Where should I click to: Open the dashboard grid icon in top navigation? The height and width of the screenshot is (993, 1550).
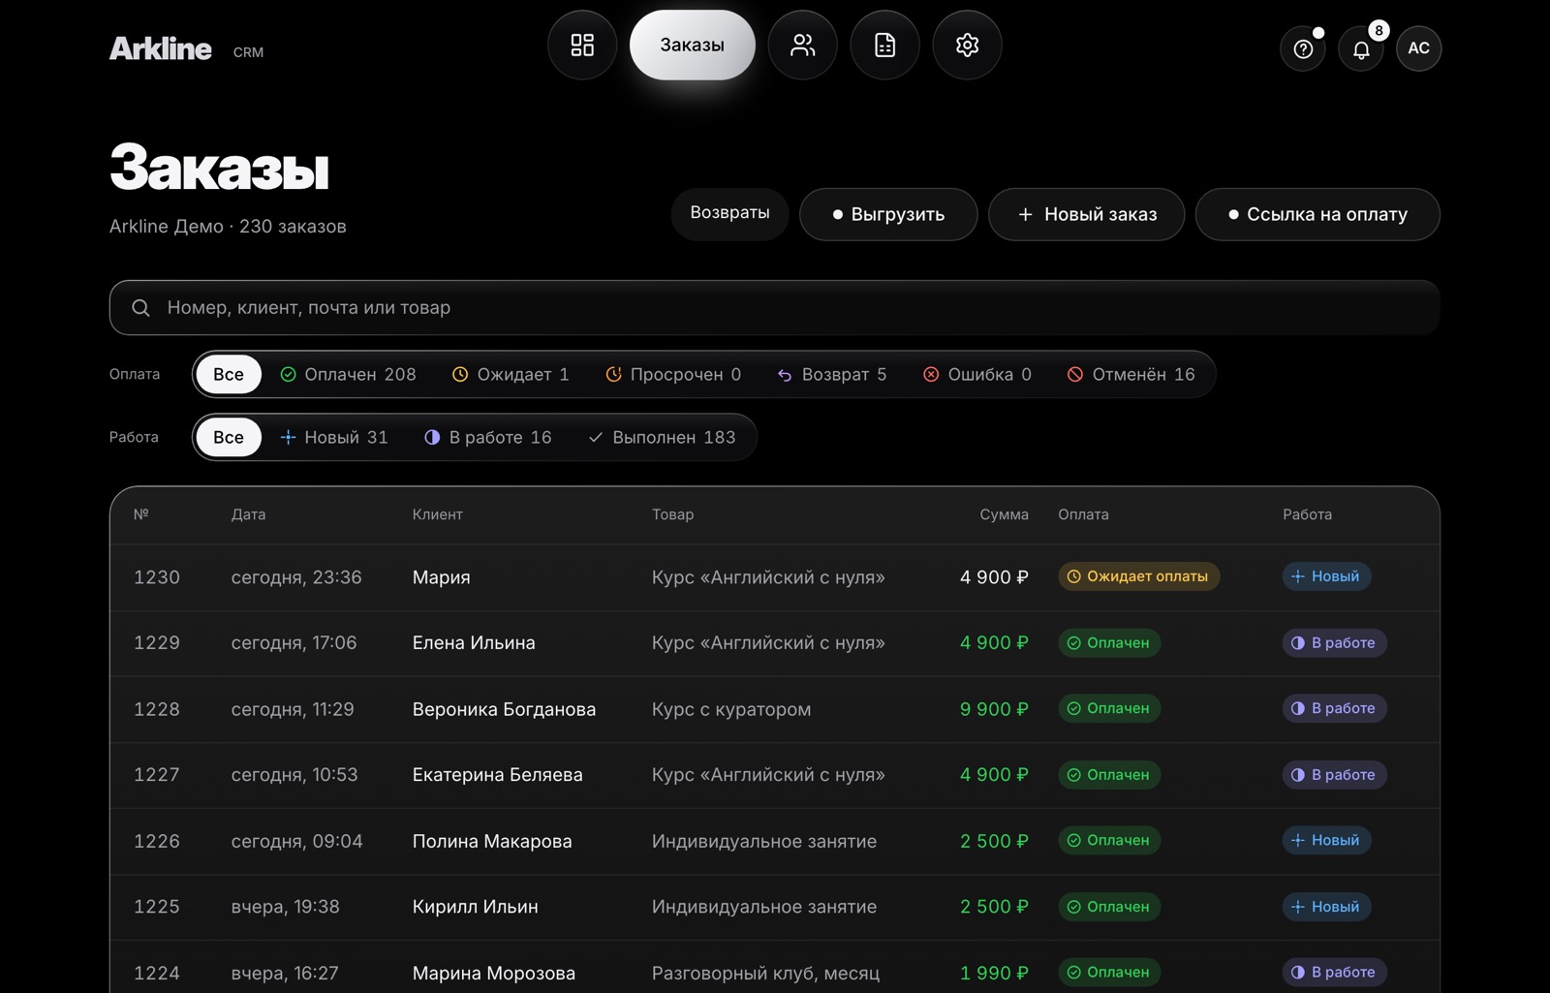(582, 46)
